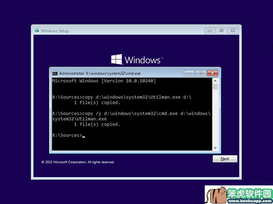Viewport: 273px width, 204px height.
Task: Click the 'Windows Setup' title text
Action: point(55,31)
